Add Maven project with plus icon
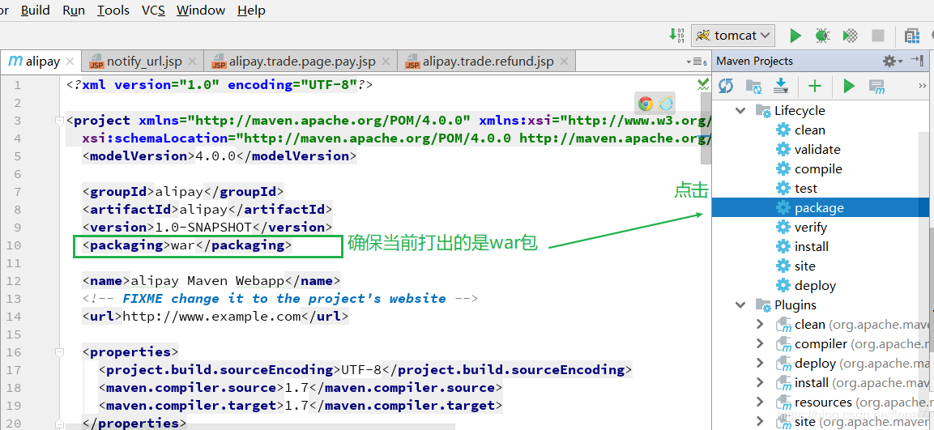This screenshot has height=430, width=934. (814, 87)
